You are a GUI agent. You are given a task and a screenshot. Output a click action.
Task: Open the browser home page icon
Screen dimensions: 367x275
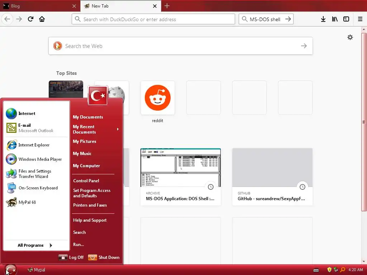[42, 19]
